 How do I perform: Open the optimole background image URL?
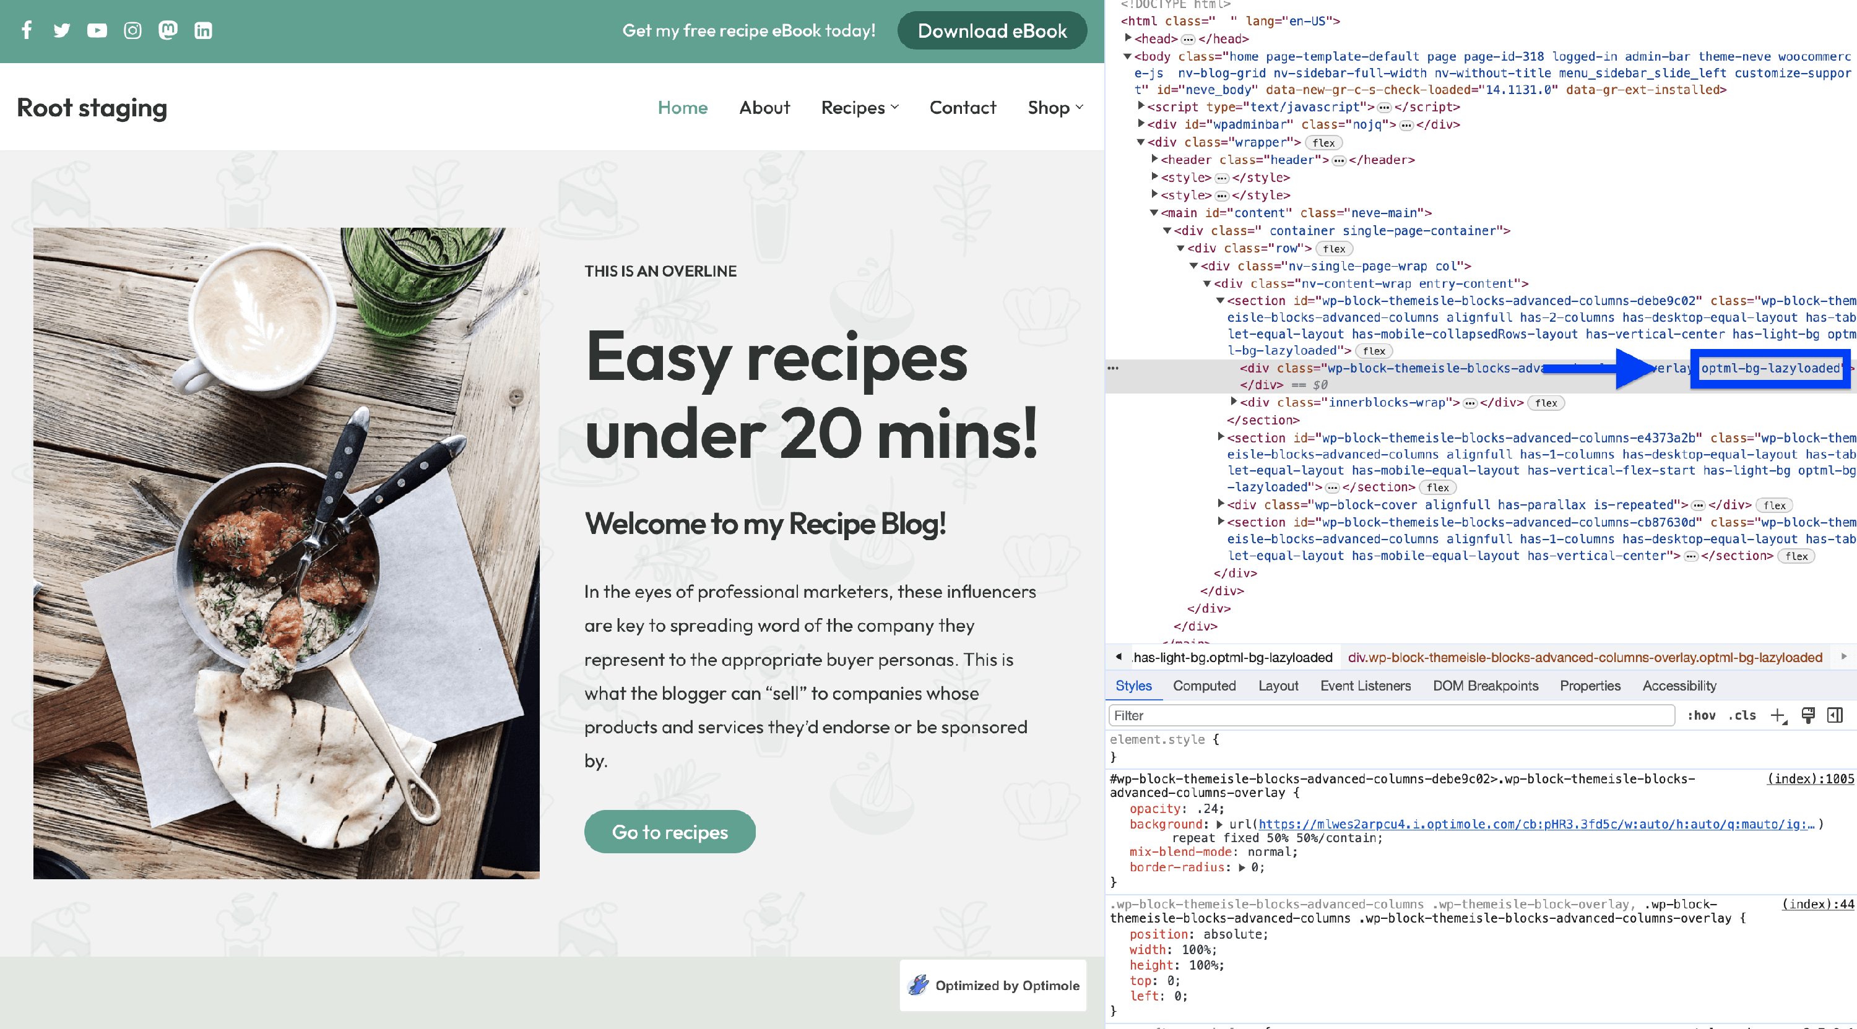[x=1536, y=824]
